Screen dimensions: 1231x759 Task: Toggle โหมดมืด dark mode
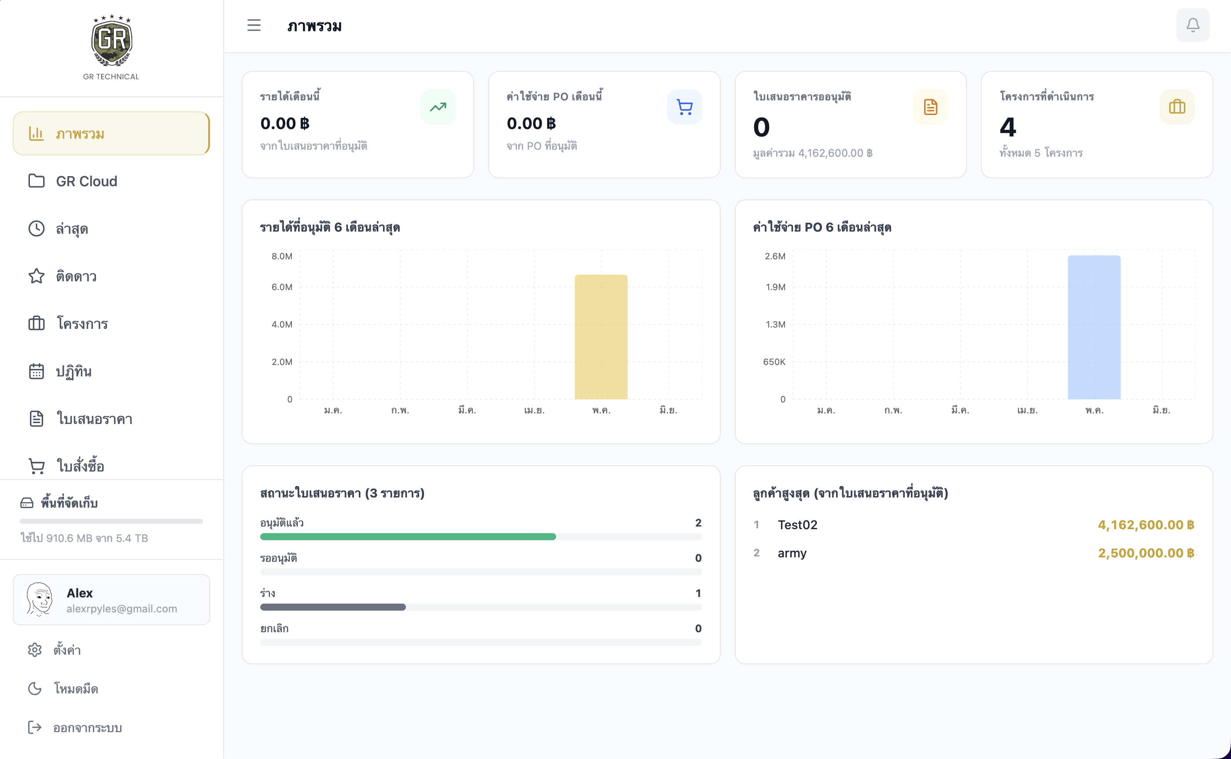point(111,688)
